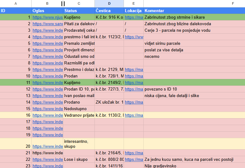Select column A header
Image resolution: width=245 pixels, height=168 pixels.
pyautogui.click(x=16, y=3)
